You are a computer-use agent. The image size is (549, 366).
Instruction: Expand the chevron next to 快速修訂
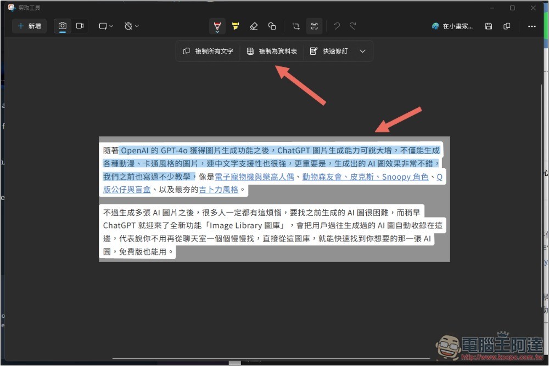tap(362, 51)
